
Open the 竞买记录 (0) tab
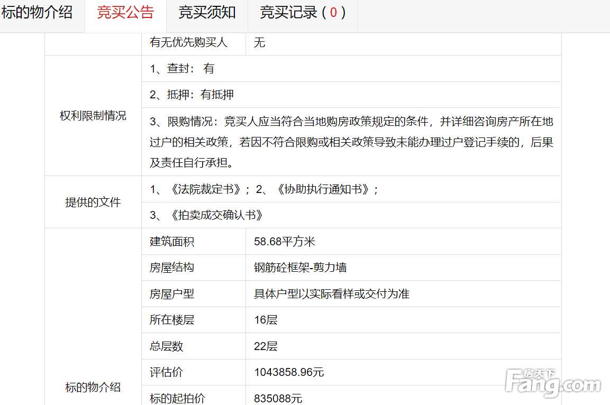coord(303,13)
